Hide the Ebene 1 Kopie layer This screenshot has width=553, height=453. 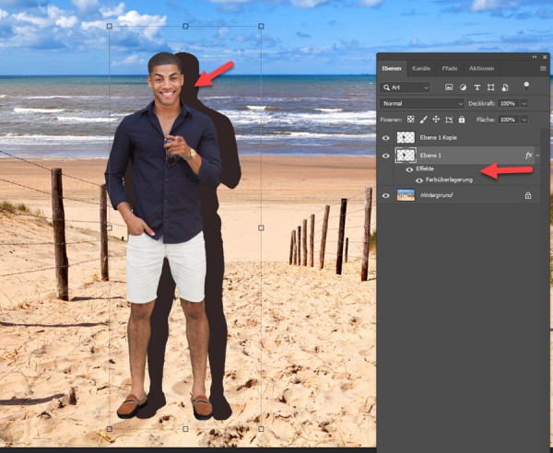[x=385, y=137]
